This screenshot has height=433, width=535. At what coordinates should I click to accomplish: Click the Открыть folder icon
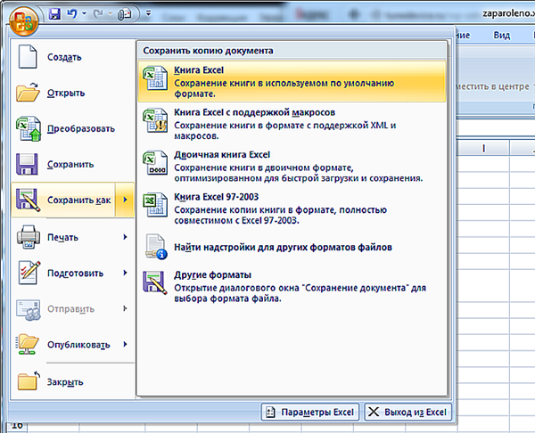point(28,92)
